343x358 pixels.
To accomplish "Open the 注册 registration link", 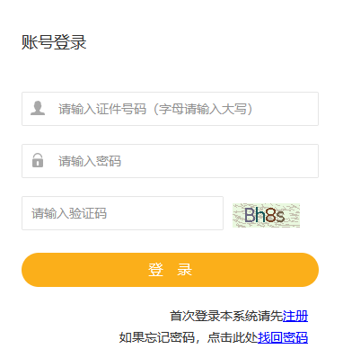I will pos(295,316).
